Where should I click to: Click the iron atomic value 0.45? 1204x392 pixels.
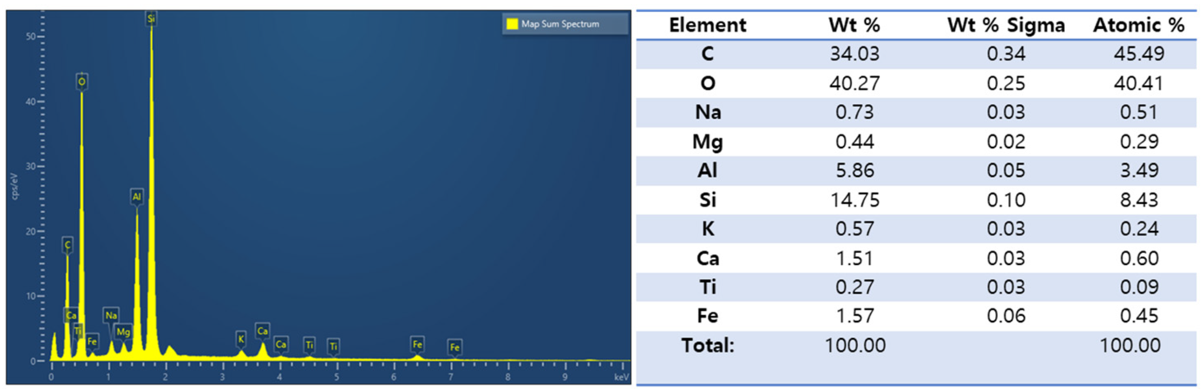pyautogui.click(x=1139, y=316)
